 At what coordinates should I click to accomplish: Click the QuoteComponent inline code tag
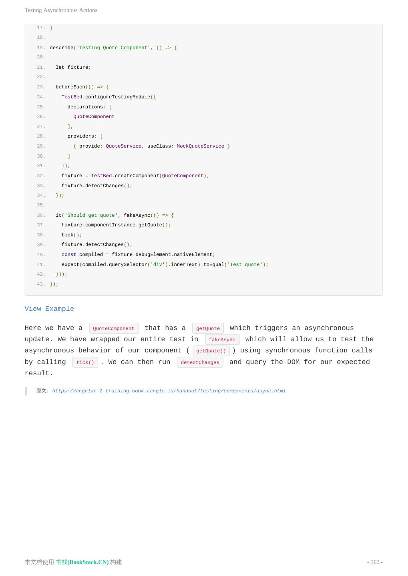[114, 328]
